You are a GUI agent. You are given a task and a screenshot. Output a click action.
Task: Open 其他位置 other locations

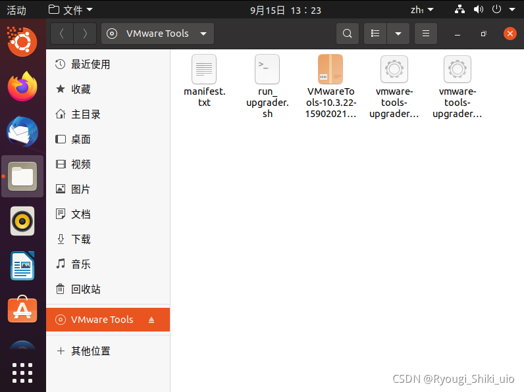pos(108,351)
